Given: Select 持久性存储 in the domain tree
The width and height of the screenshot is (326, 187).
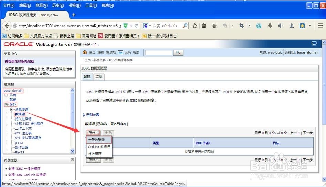Looking at the screenshot, I should [x=23, y=119].
